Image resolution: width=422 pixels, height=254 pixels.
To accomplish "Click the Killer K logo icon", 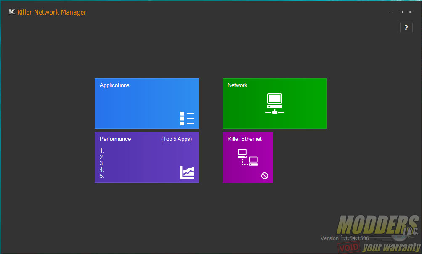I will coord(12,12).
